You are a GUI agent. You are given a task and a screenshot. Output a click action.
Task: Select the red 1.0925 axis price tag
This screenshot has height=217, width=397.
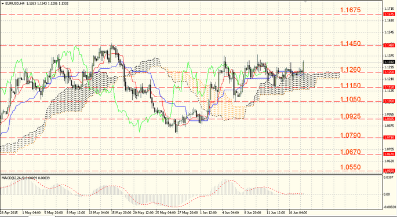[389, 119]
